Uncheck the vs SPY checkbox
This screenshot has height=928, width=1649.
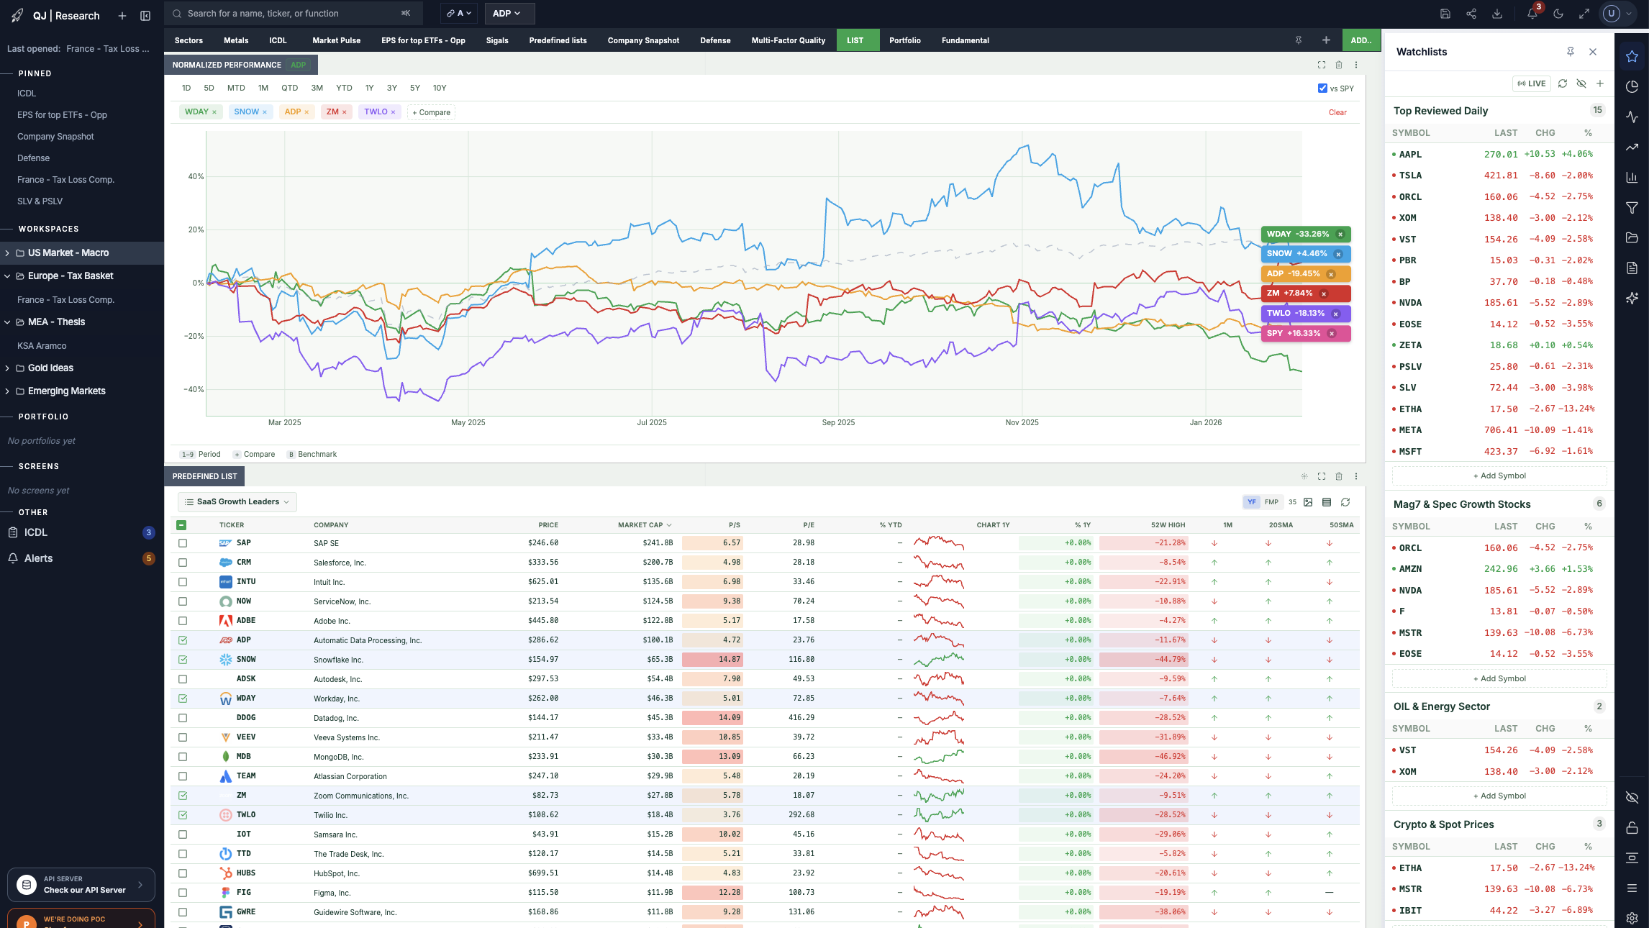1322,88
